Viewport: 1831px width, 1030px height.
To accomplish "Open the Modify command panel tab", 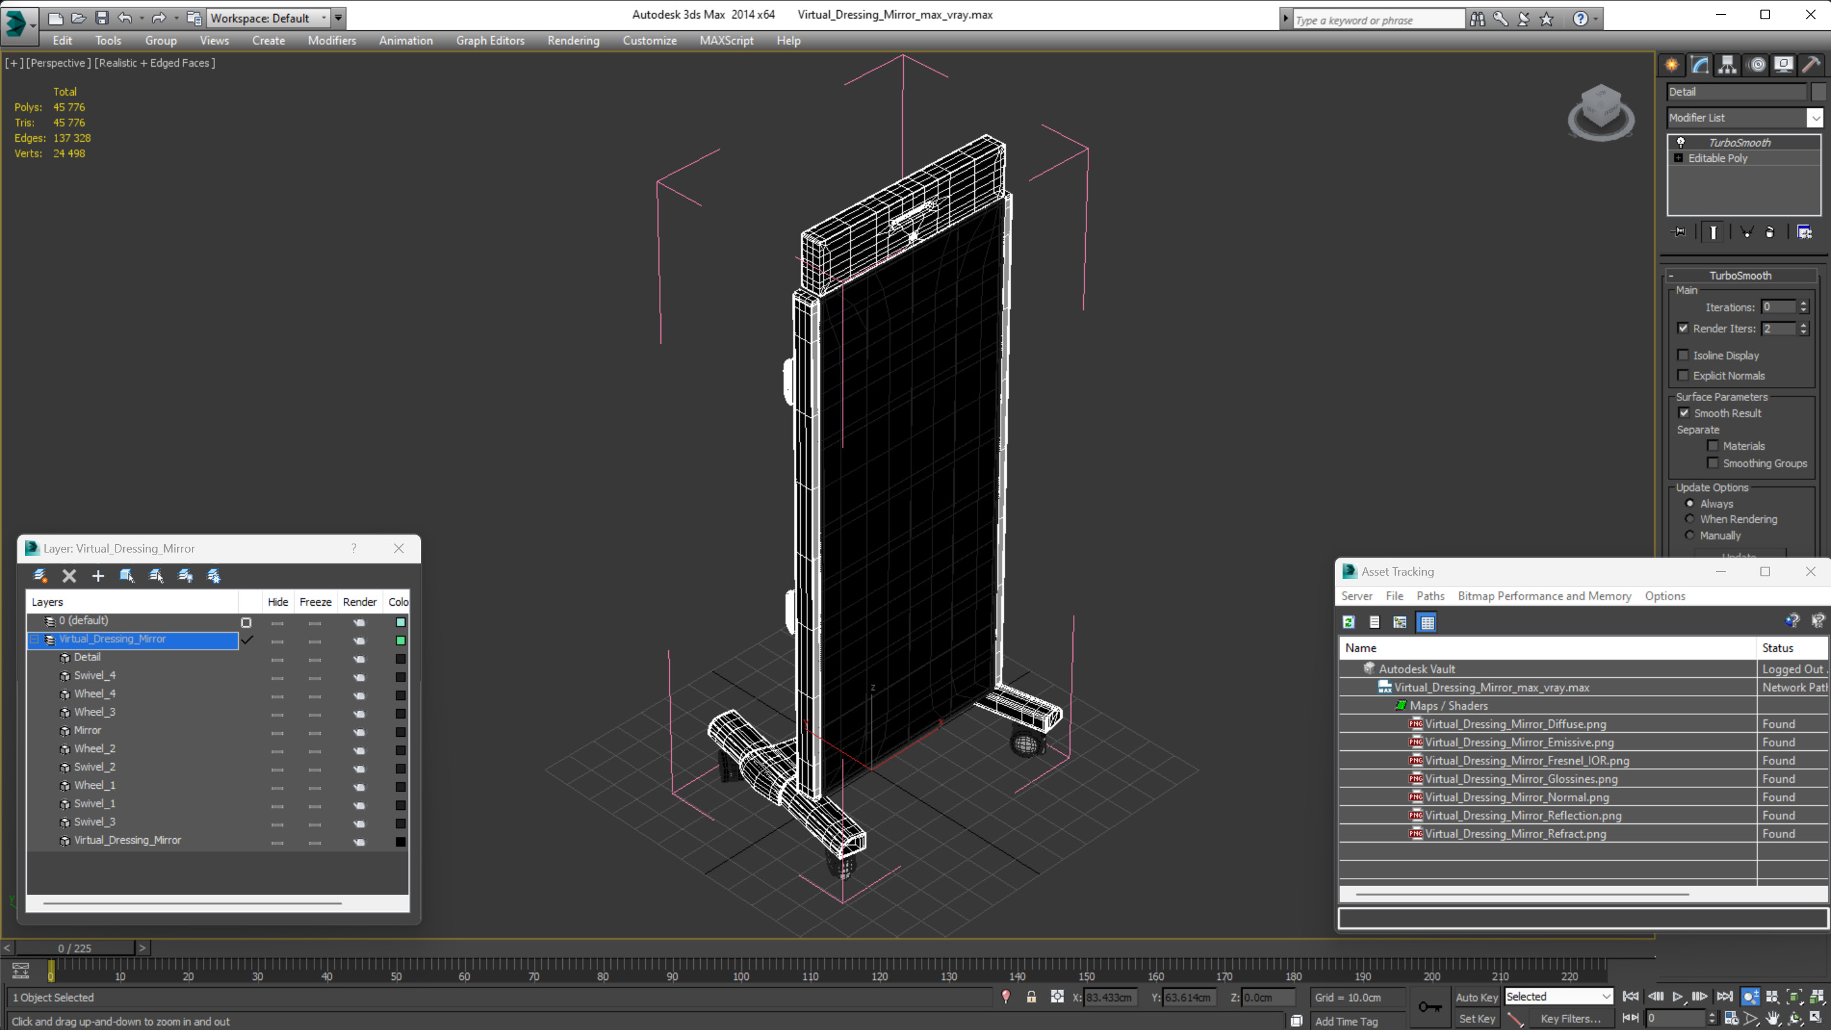I will [x=1699, y=65].
